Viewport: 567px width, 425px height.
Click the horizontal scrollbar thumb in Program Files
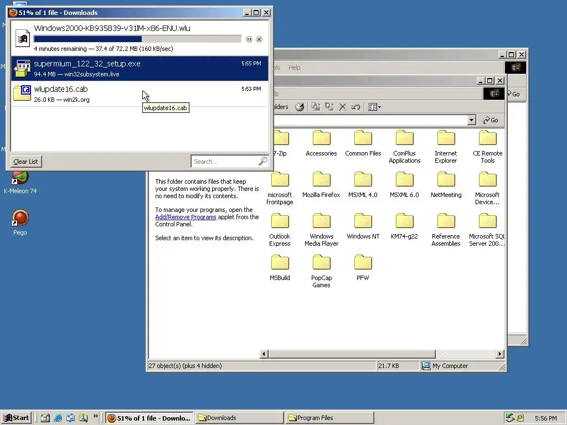pos(352,354)
